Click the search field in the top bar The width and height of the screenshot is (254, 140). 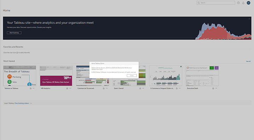[x=216, y=3]
